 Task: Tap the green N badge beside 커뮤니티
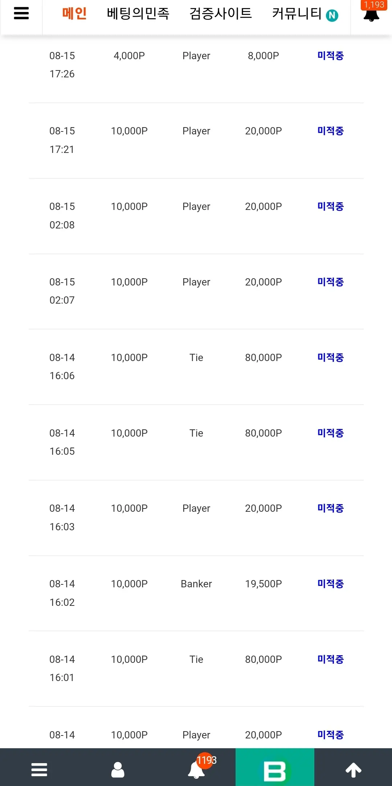tap(332, 15)
